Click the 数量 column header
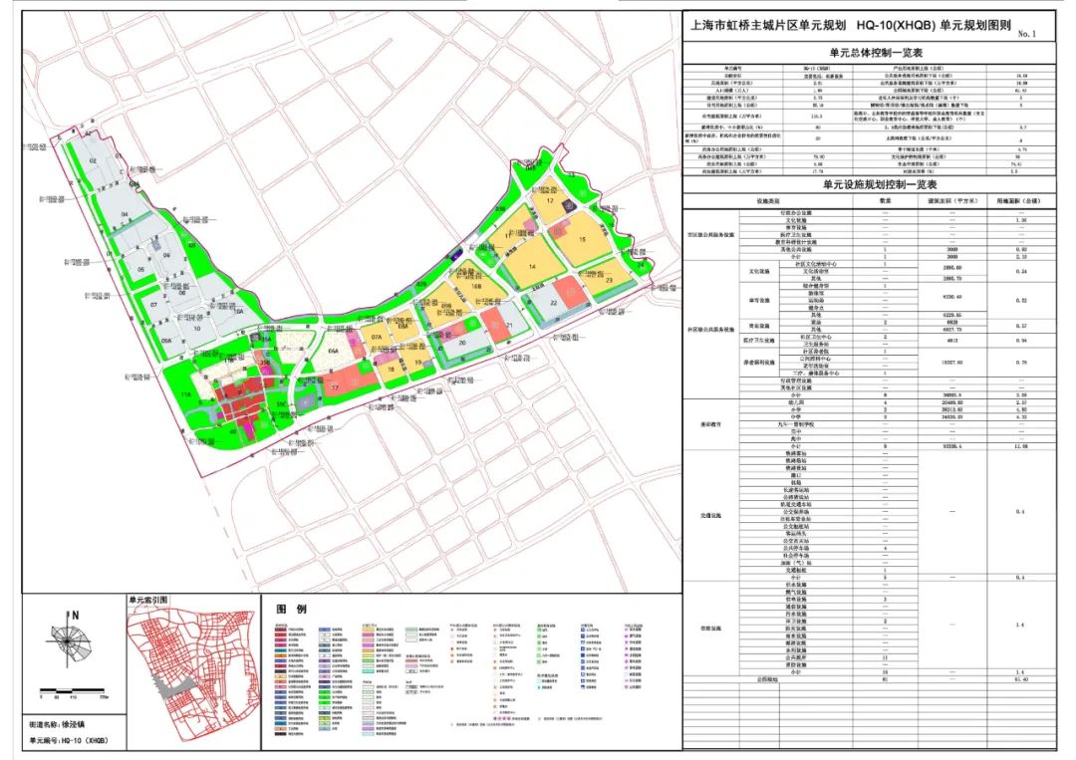 pyautogui.click(x=886, y=201)
